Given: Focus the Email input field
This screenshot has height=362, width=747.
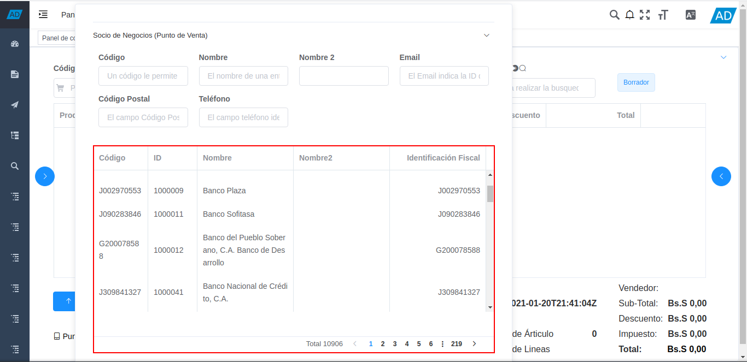Looking at the screenshot, I should pyautogui.click(x=444, y=76).
